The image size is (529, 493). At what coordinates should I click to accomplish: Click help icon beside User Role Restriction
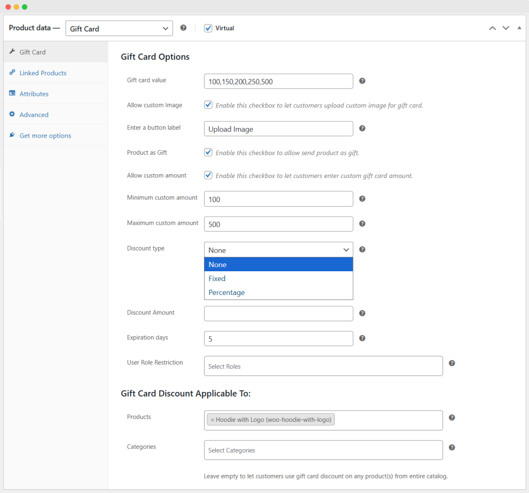pyautogui.click(x=452, y=363)
